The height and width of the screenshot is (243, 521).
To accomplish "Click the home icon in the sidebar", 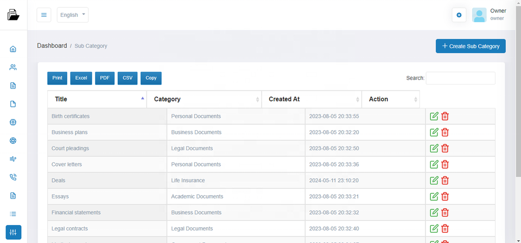I will coord(13,49).
